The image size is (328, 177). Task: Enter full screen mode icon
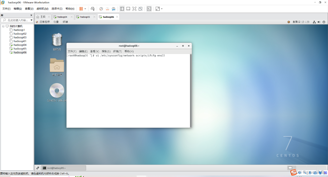point(135,9)
